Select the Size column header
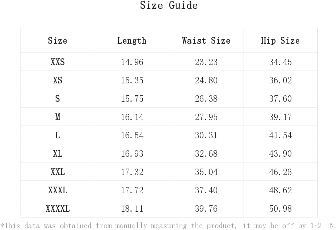The height and width of the screenshot is (230, 336). (x=57, y=41)
